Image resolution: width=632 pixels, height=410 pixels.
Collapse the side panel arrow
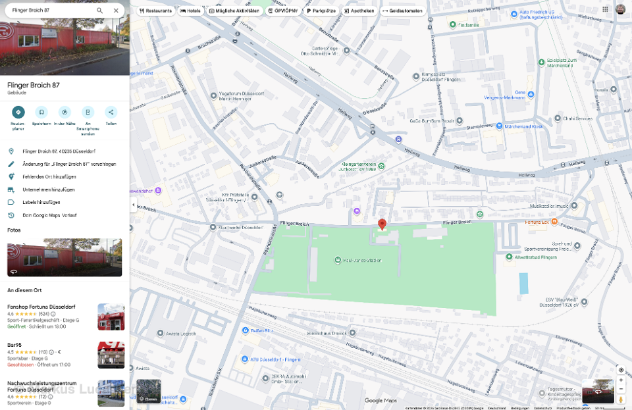(x=134, y=205)
